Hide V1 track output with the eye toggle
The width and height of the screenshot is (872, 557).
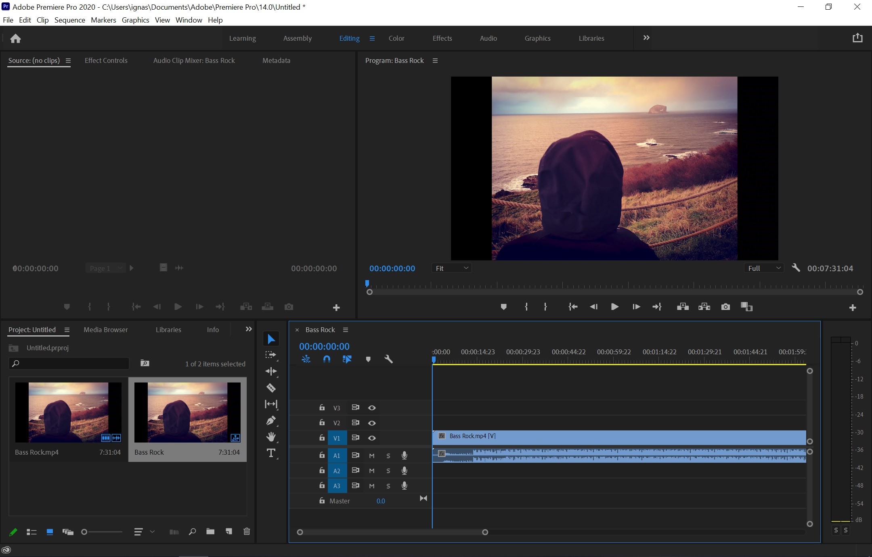coord(371,438)
